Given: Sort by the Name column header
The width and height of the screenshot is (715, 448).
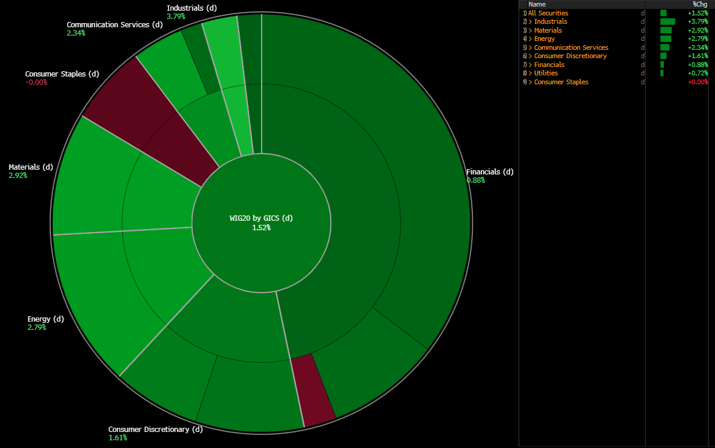Looking at the screenshot, I should pos(537,4).
